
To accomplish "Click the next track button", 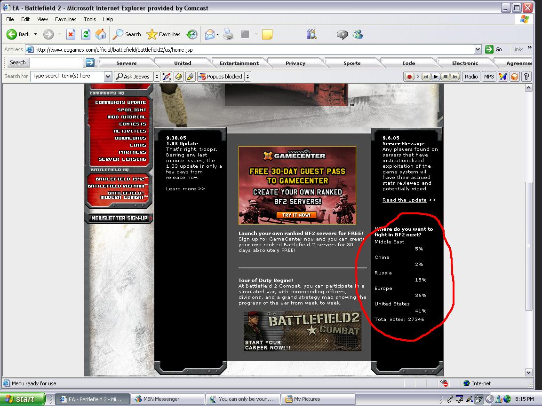I will pyautogui.click(x=455, y=77).
